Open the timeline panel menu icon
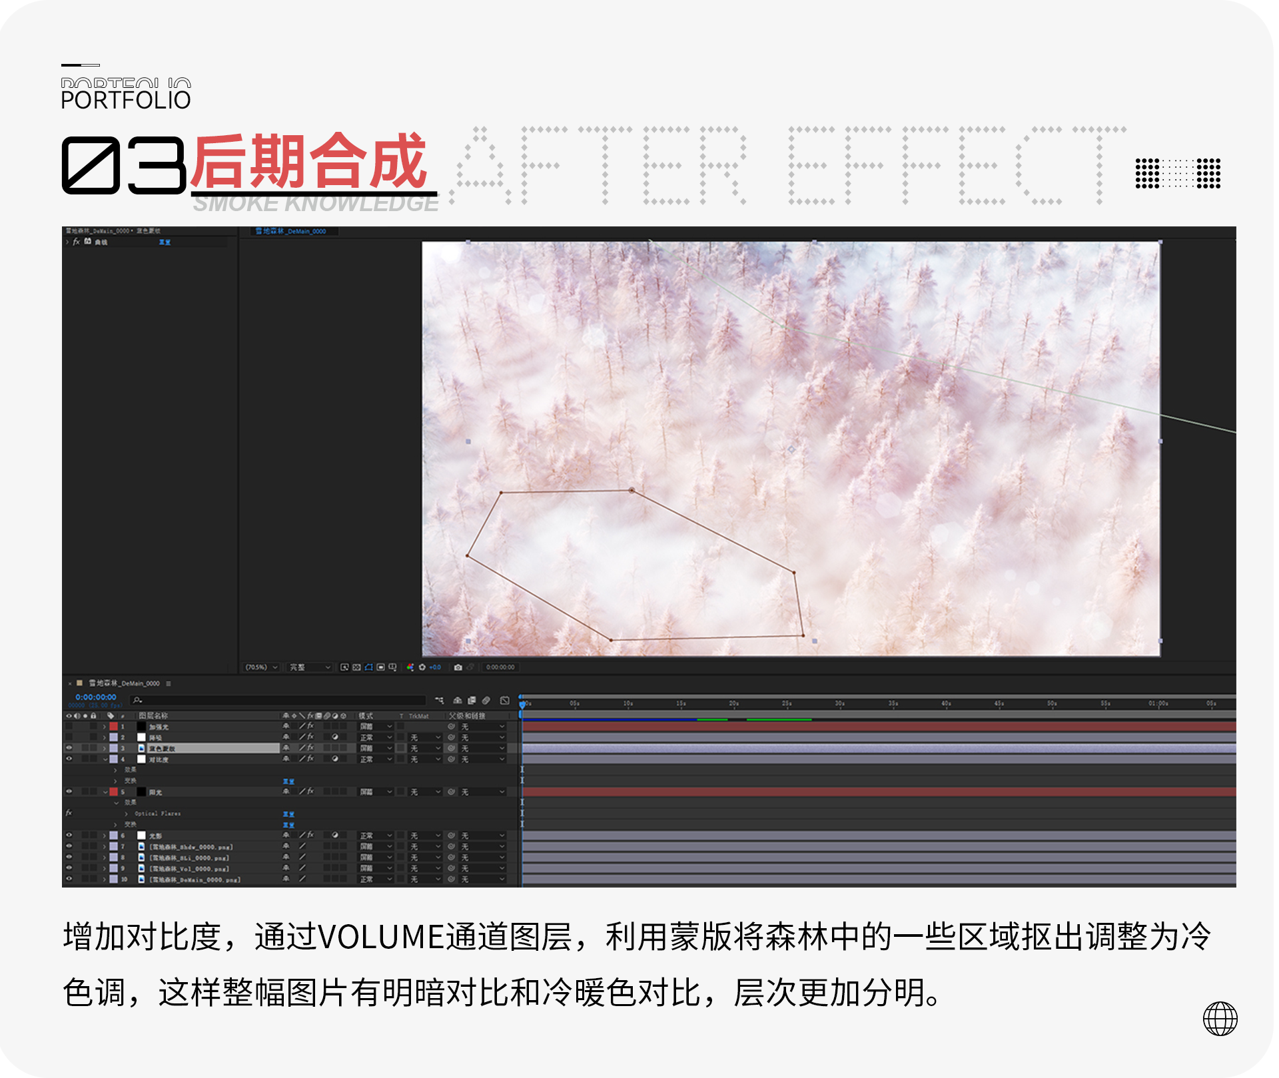This screenshot has width=1279, height=1078. click(169, 683)
